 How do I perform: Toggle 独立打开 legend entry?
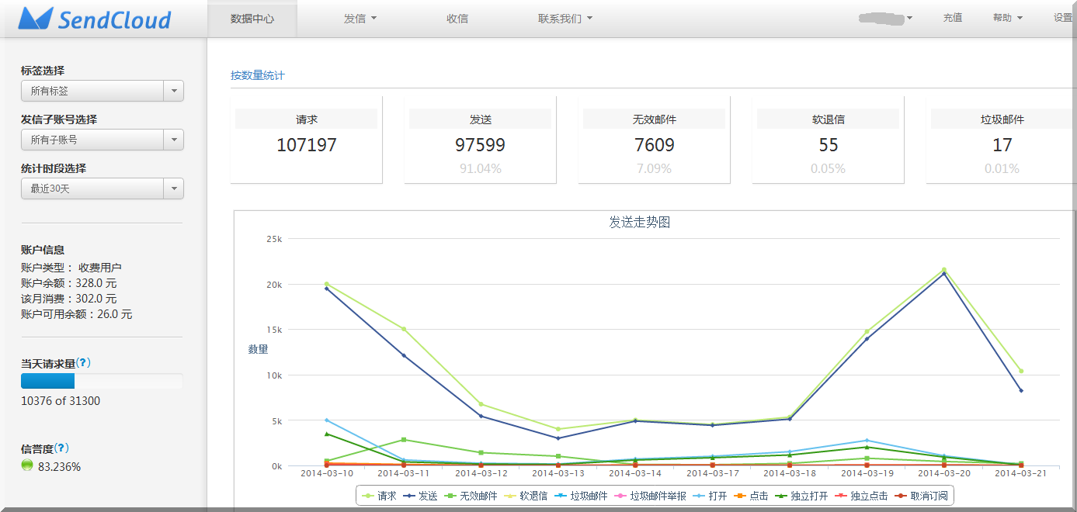pos(801,496)
